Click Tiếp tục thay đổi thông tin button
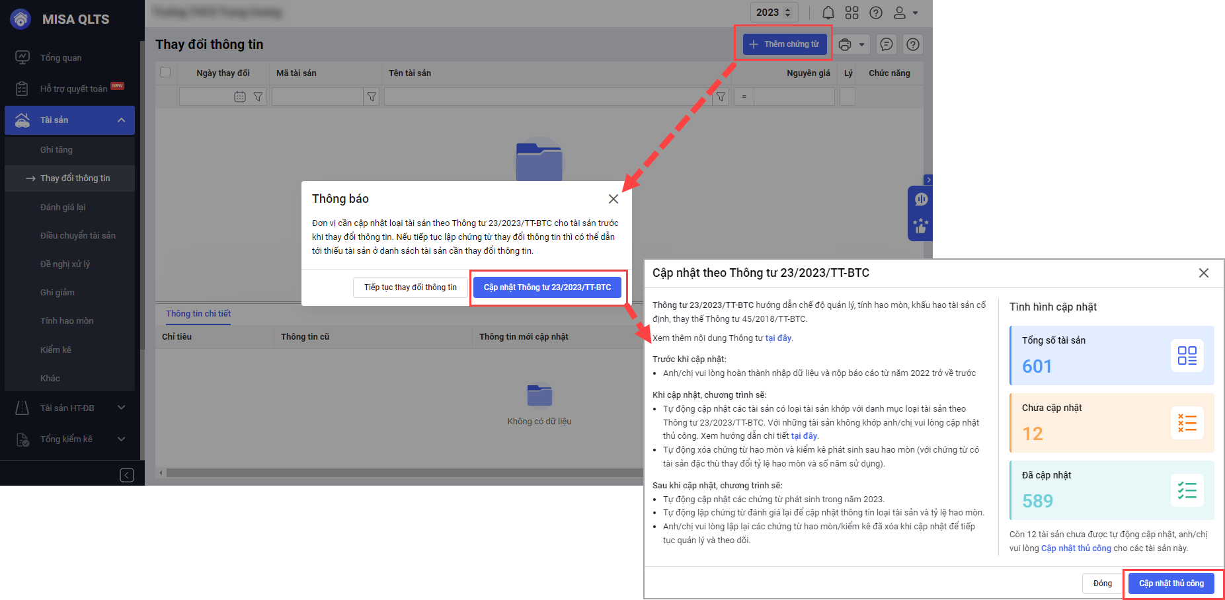The height and width of the screenshot is (600, 1225). click(410, 287)
